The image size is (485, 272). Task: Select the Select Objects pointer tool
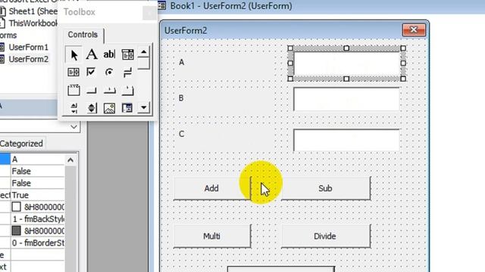[x=74, y=54]
